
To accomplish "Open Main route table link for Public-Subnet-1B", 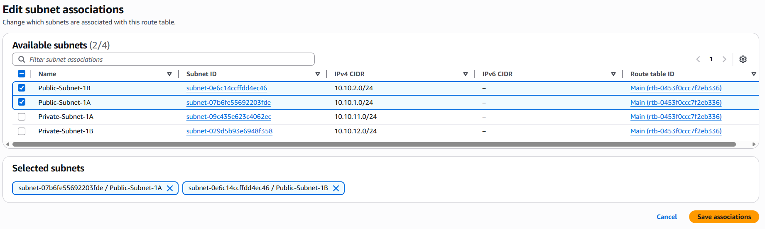I will (x=676, y=88).
